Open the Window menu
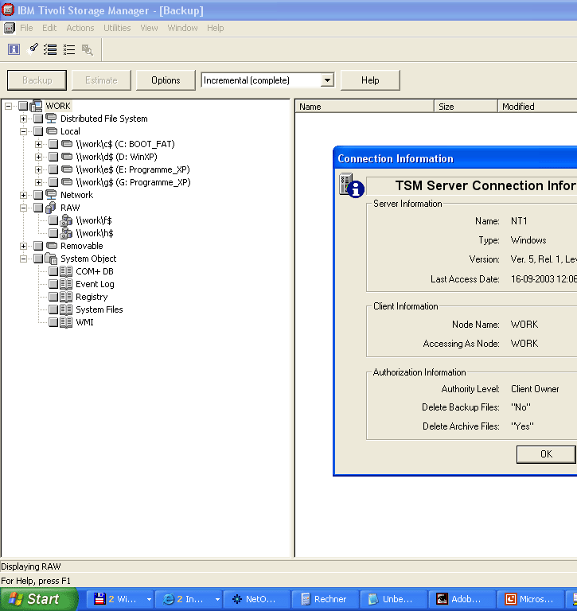Screen dimensions: 577x611 click(182, 28)
